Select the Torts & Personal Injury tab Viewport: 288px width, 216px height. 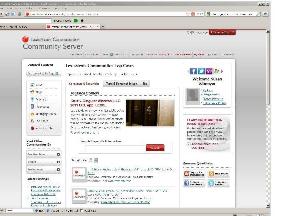click(122, 84)
